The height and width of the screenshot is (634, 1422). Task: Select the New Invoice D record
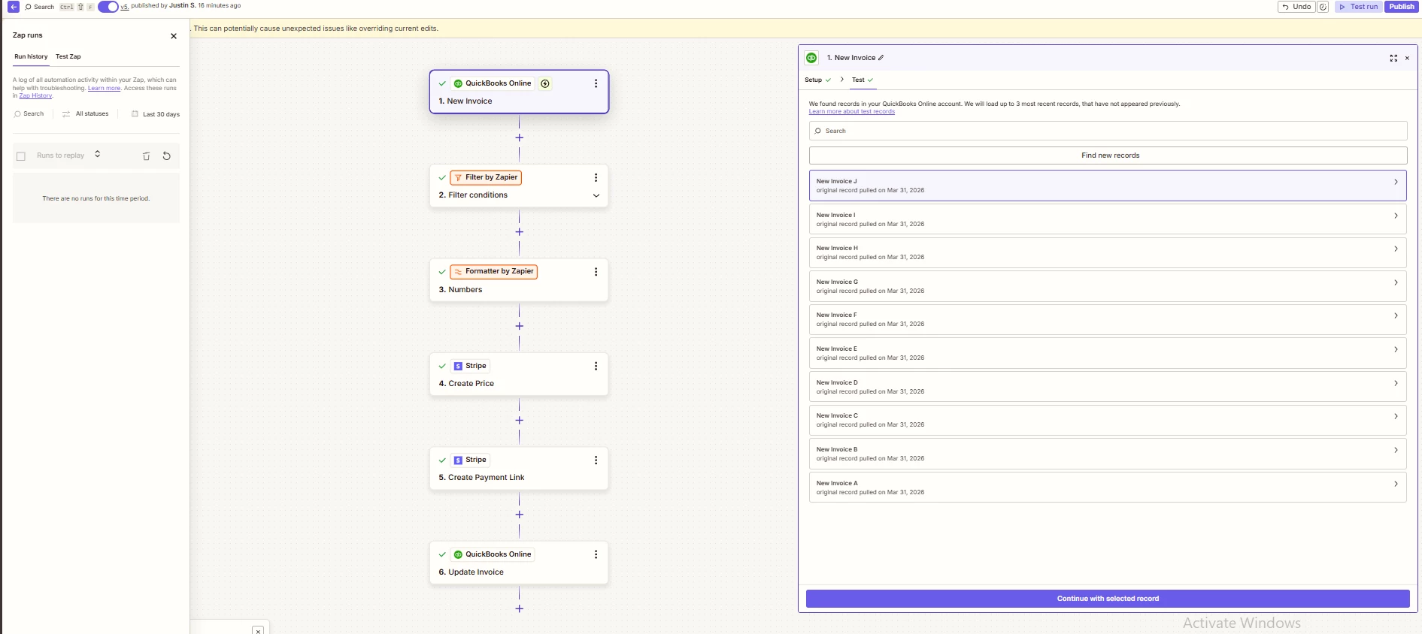click(1108, 387)
